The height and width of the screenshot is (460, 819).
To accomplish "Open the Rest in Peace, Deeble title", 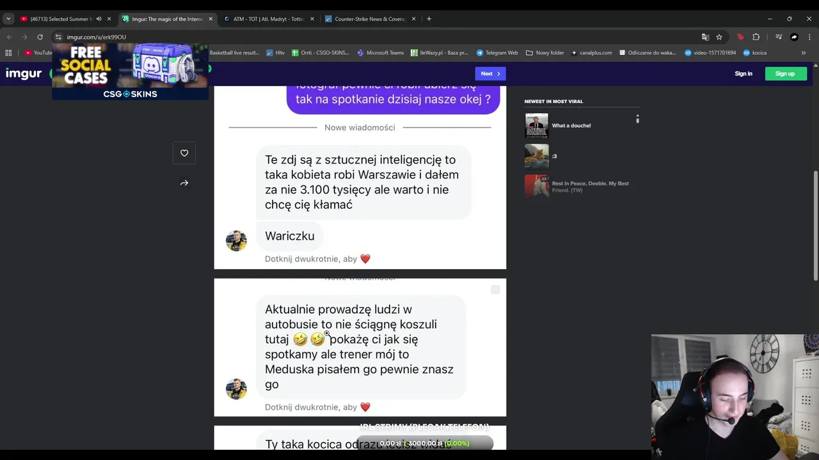I will pos(591,187).
